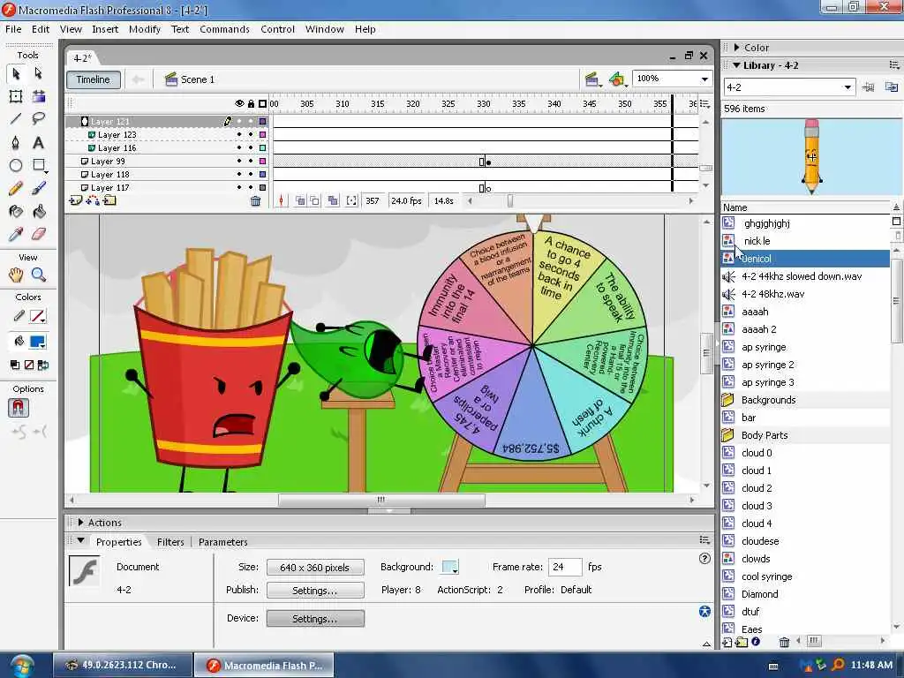Toggle lock dot for Layer 118
This screenshot has width=904, height=678.
[x=251, y=174]
